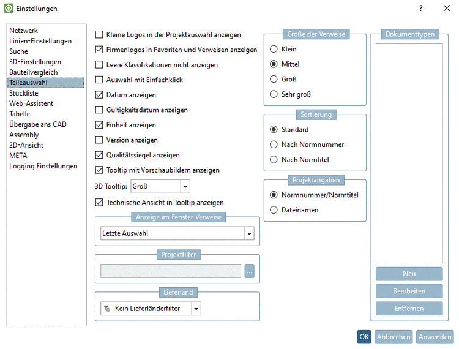Select Dateinamen under Projektangaben
Image resolution: width=459 pixels, height=349 pixels.
click(x=274, y=210)
